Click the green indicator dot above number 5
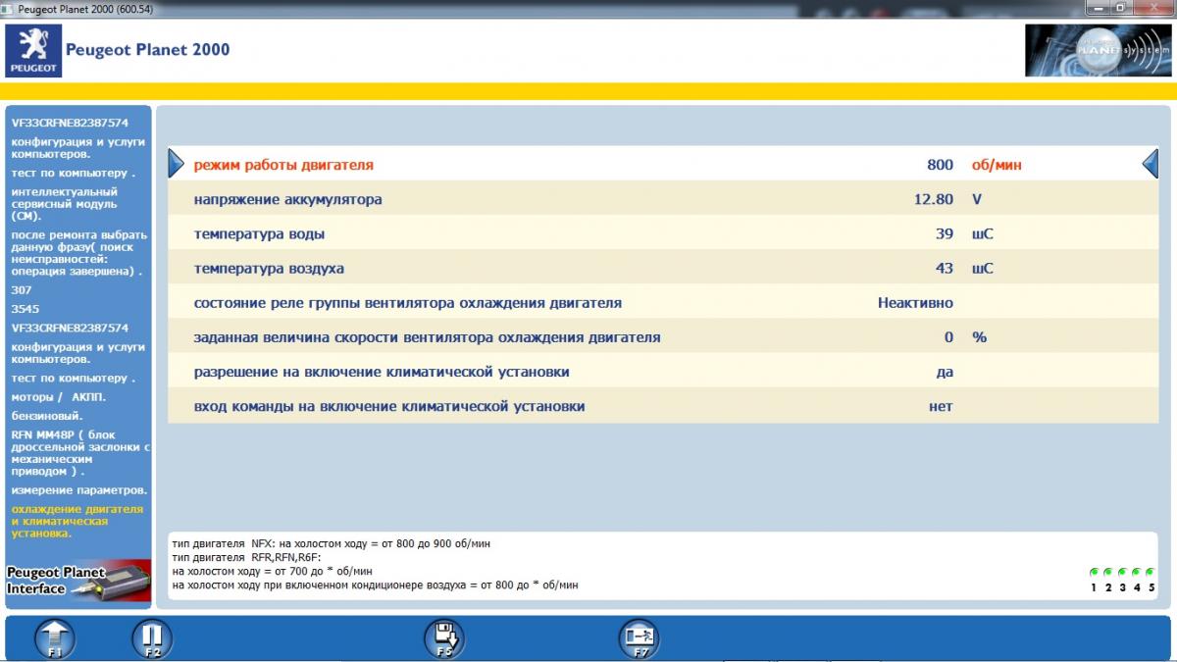The width and height of the screenshot is (1177, 662). (1151, 572)
